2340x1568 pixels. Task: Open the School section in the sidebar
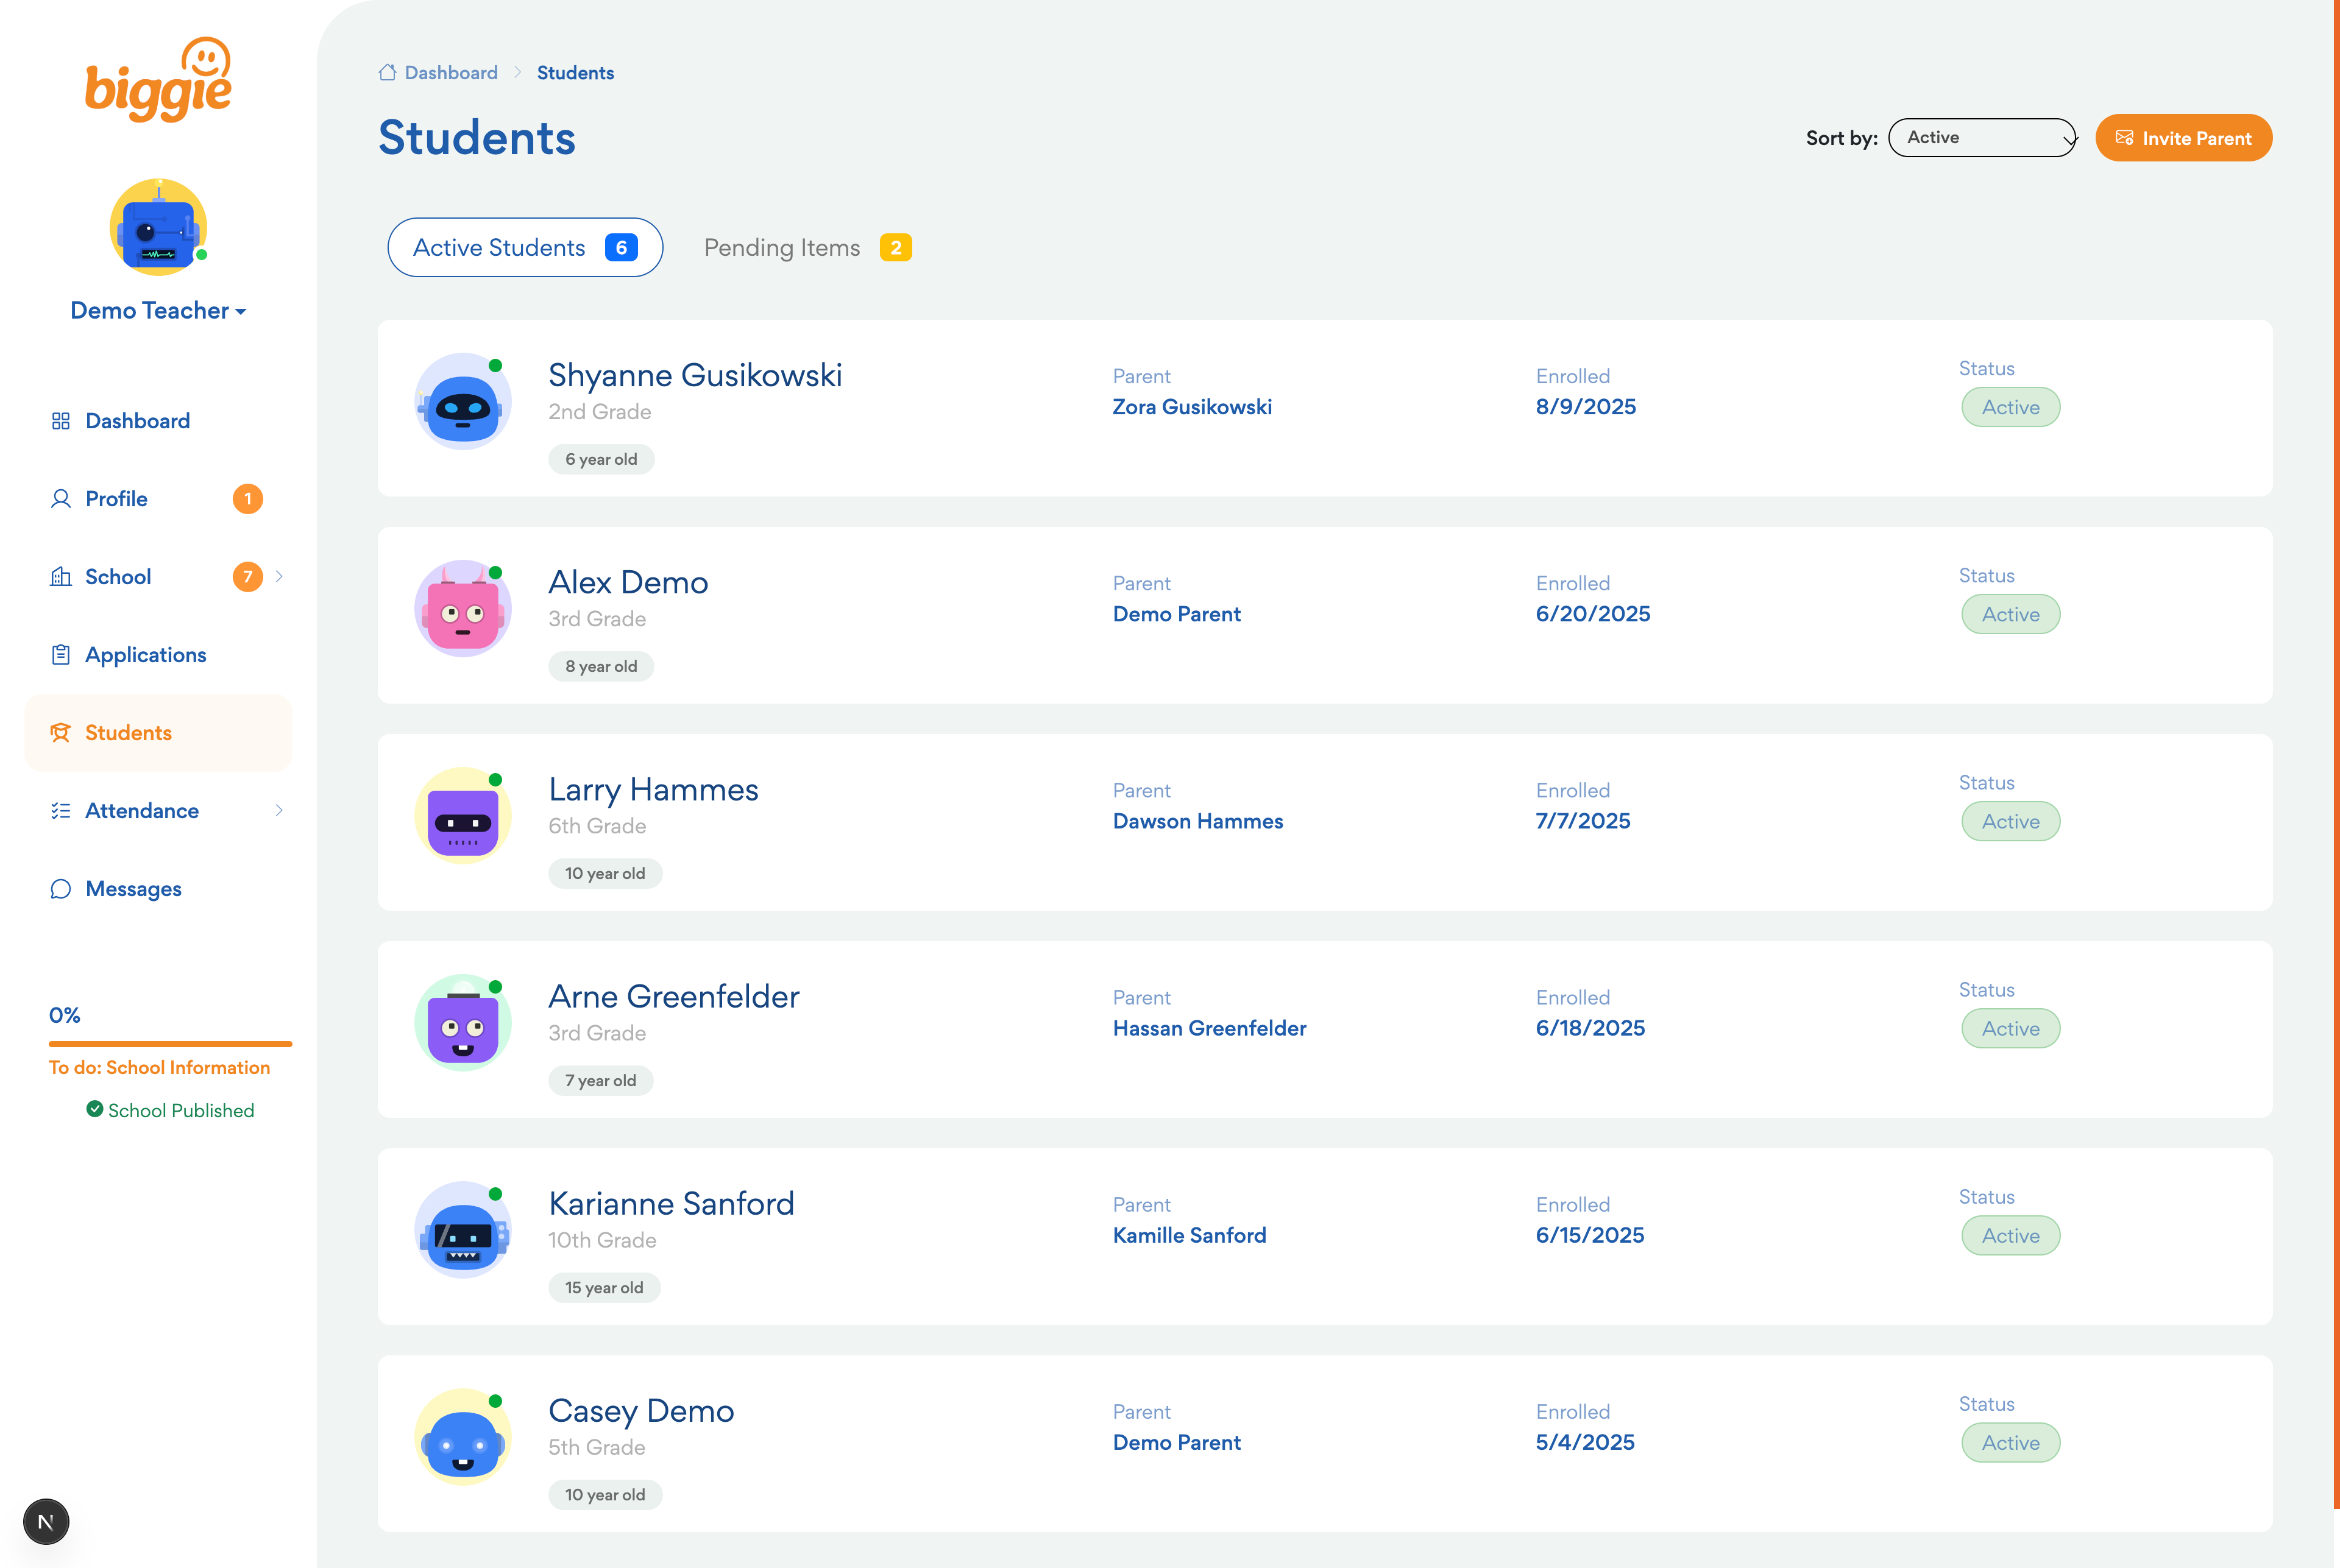[118, 576]
